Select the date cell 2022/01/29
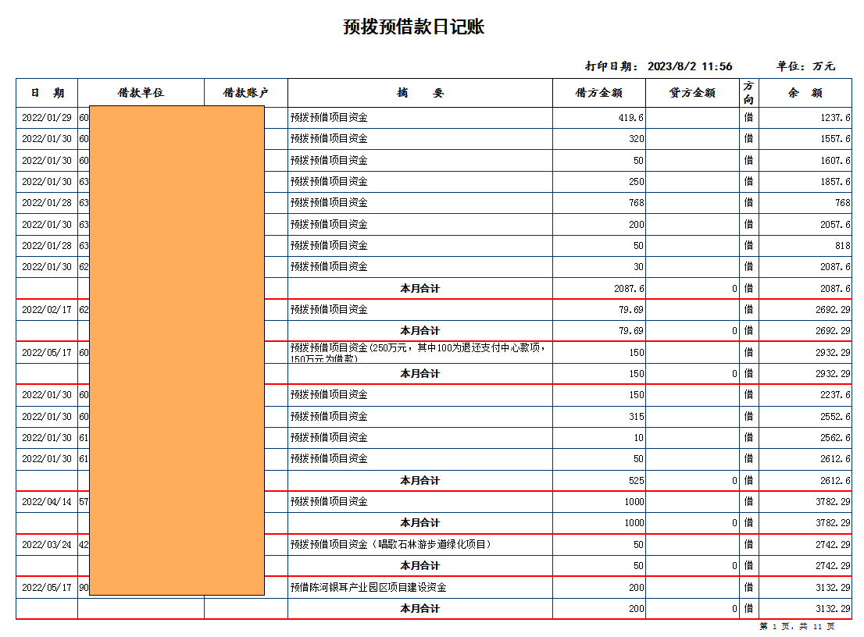 coord(47,118)
